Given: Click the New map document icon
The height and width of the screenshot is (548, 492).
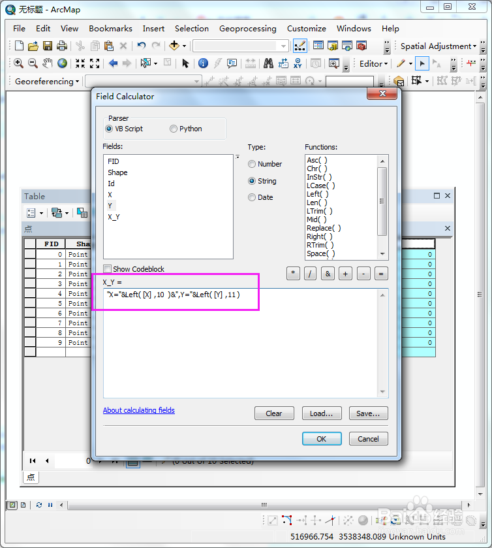Looking at the screenshot, I should coord(20,46).
